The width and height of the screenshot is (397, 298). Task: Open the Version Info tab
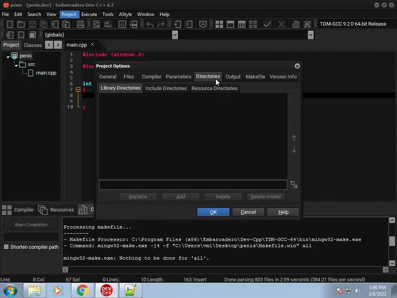click(x=283, y=76)
